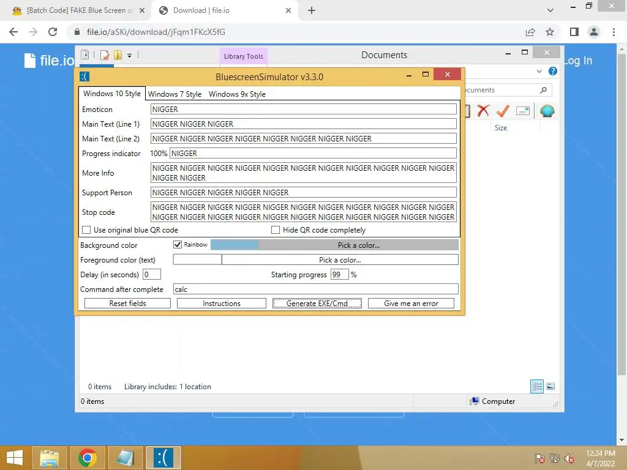This screenshot has width=627, height=470.
Task: Click the Size column header in Documents
Action: (x=501, y=127)
